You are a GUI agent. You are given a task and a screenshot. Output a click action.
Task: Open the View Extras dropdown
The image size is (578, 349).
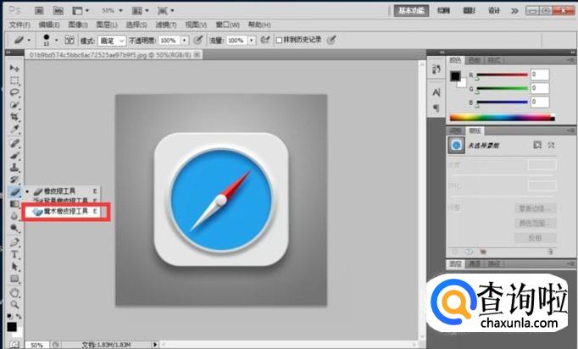pyautogui.click(x=81, y=11)
